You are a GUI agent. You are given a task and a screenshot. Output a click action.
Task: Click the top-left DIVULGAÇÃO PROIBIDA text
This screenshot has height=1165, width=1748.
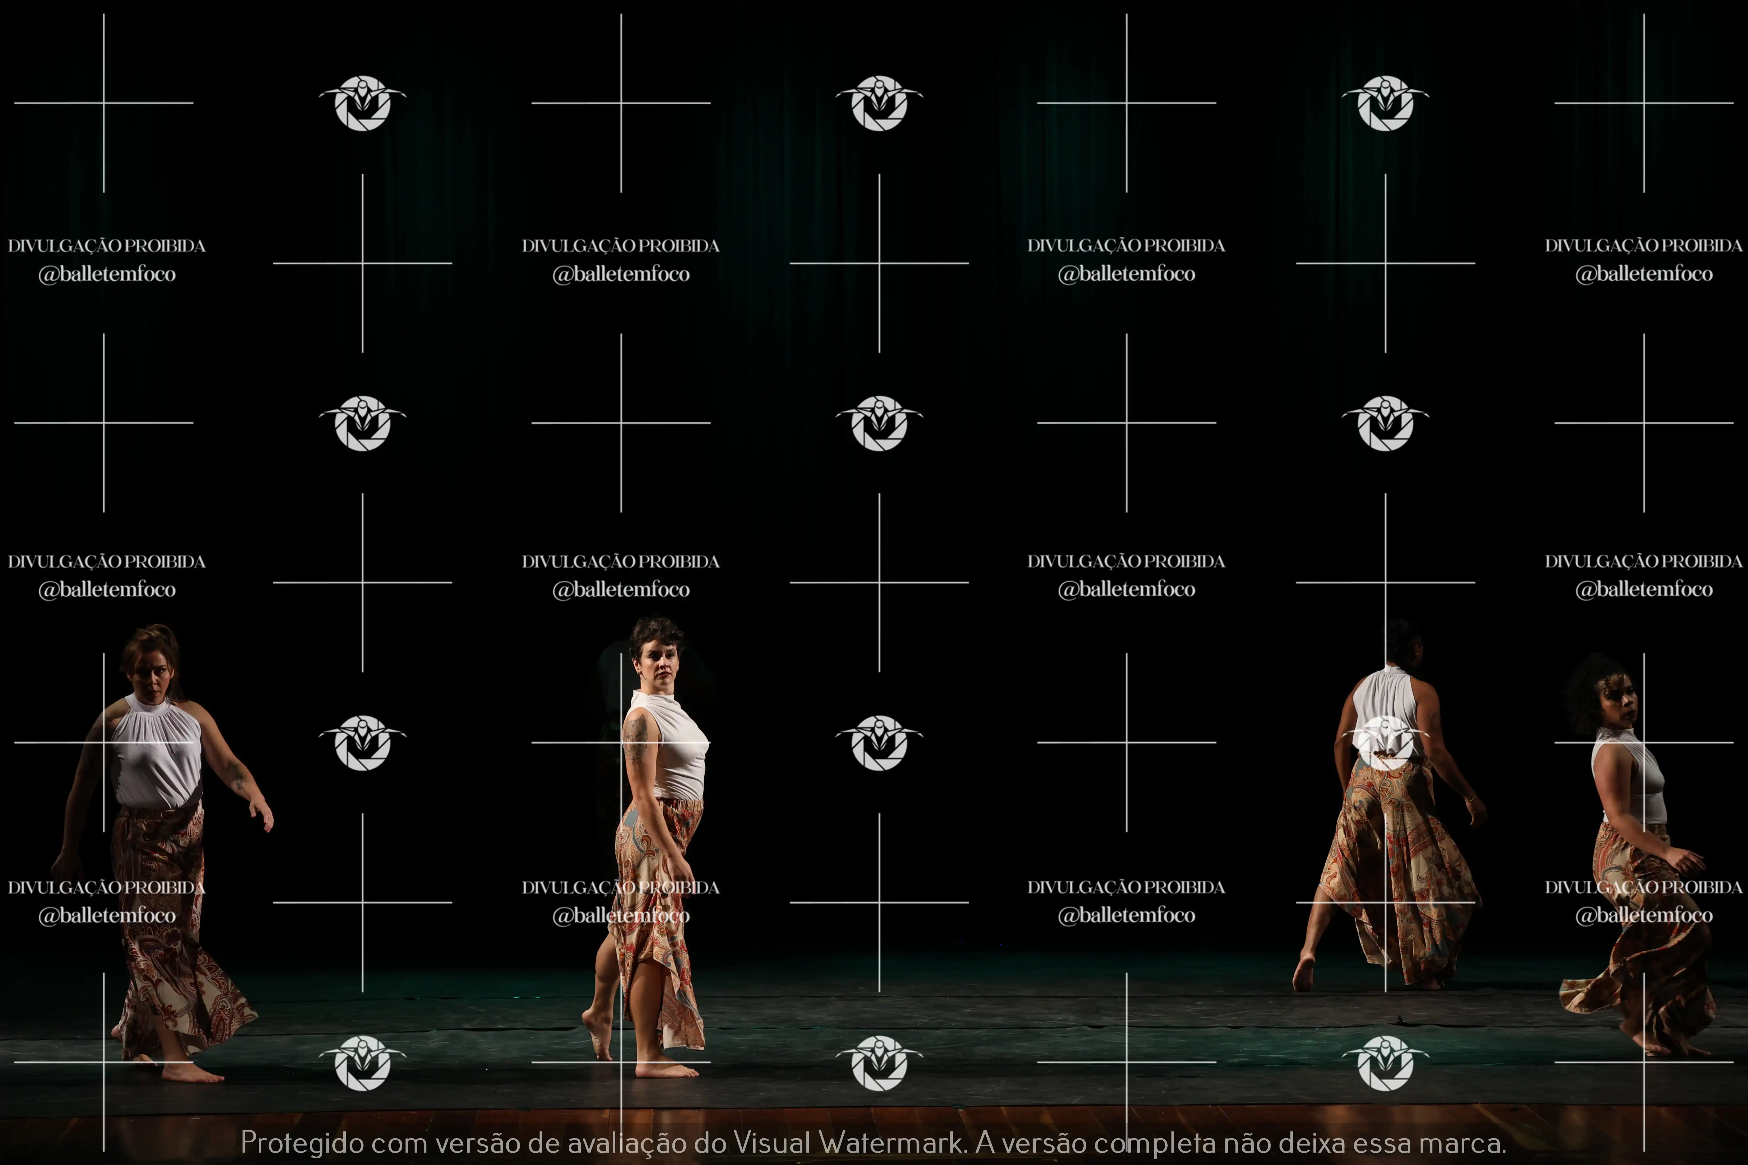click(106, 246)
